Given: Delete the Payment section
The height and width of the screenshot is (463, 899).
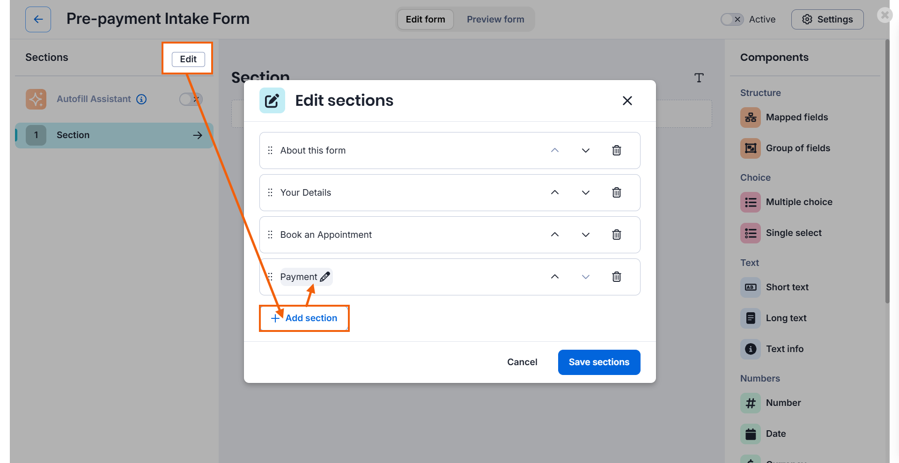Looking at the screenshot, I should pos(617,277).
